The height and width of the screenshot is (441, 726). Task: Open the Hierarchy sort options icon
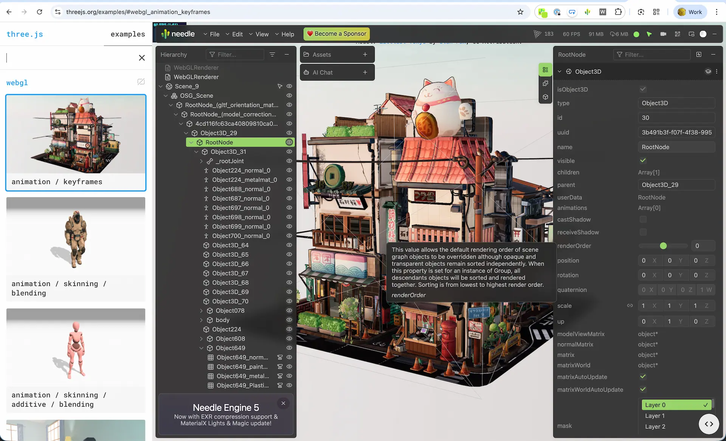pos(272,54)
